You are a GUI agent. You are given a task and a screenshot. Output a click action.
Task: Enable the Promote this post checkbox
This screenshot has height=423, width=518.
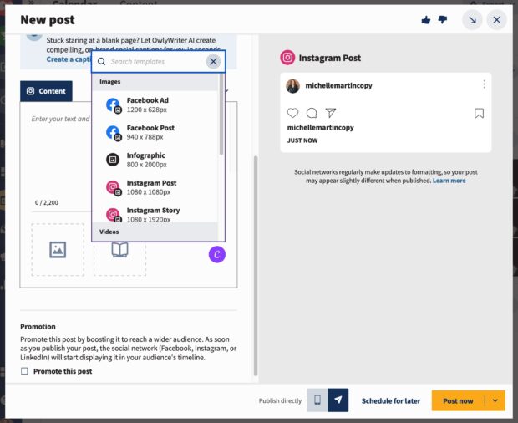(x=25, y=371)
